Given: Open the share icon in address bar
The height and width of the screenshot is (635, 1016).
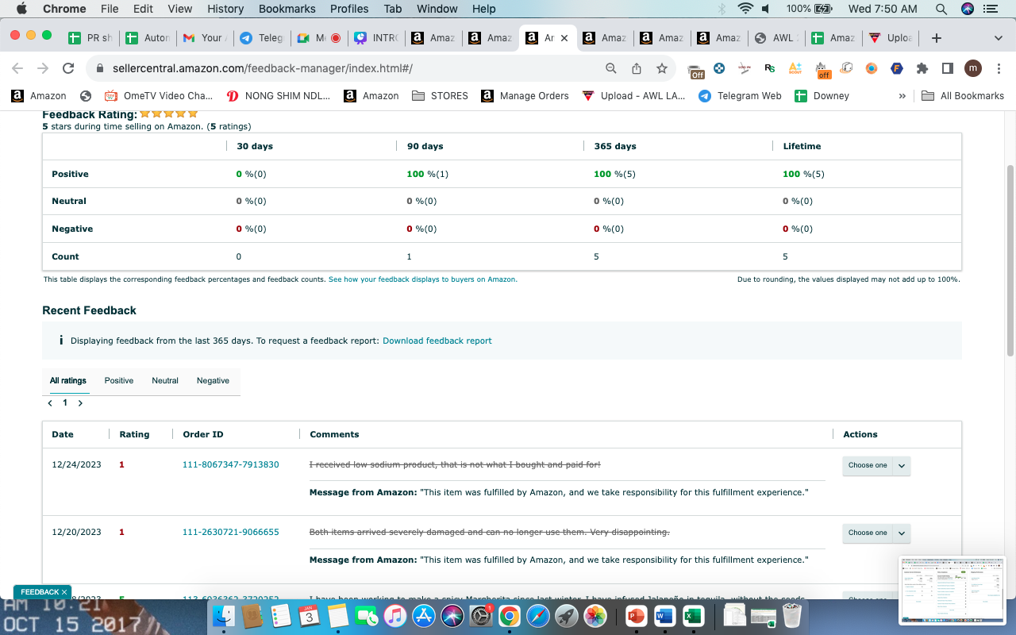Looking at the screenshot, I should [x=637, y=68].
